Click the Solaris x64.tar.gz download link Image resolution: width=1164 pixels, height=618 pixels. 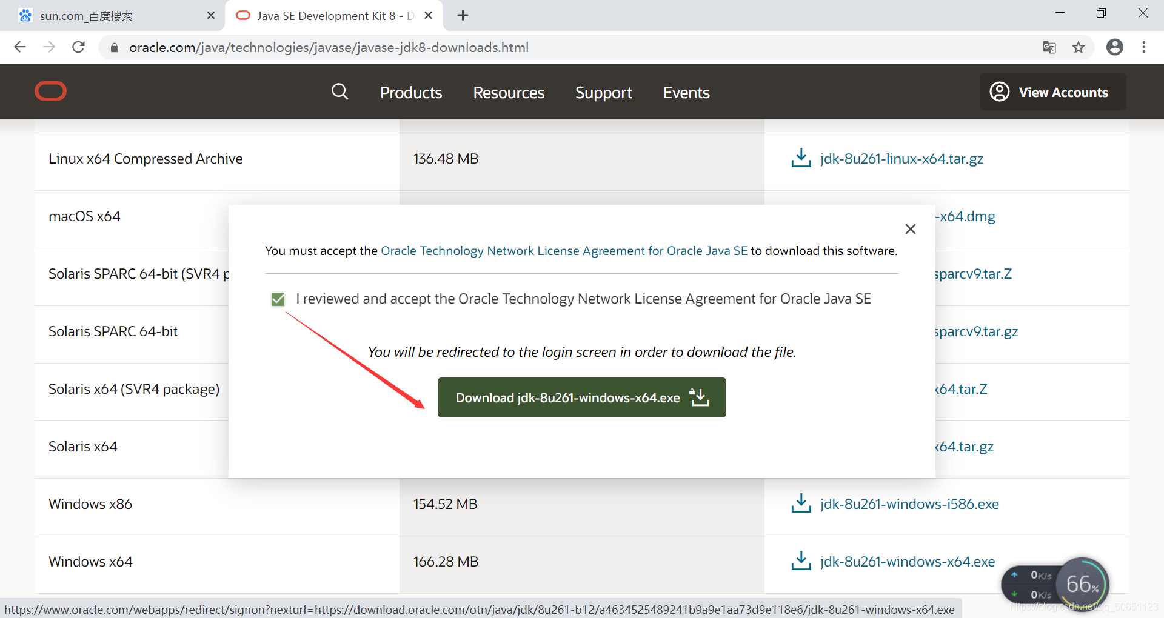click(x=965, y=447)
